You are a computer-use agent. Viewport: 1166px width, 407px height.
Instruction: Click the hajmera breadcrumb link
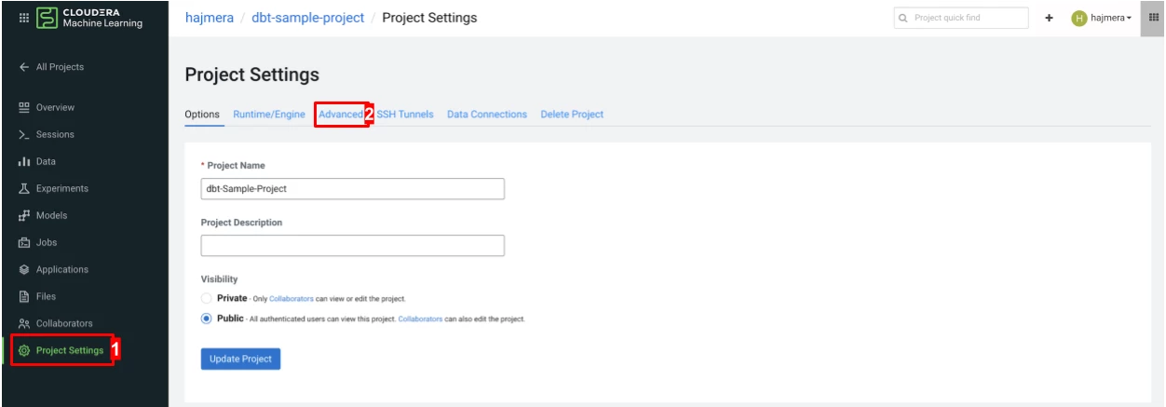(x=209, y=18)
